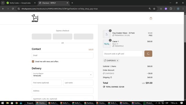Click the extension icon left of purple one
The width and height of the screenshot is (186, 105).
(x=161, y=9)
